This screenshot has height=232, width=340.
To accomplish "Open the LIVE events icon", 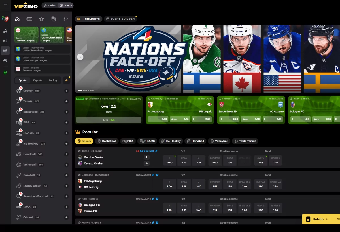I will point(29,19).
